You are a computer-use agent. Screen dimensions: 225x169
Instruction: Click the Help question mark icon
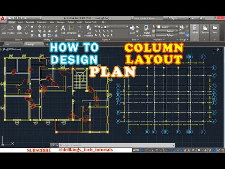[201, 18]
